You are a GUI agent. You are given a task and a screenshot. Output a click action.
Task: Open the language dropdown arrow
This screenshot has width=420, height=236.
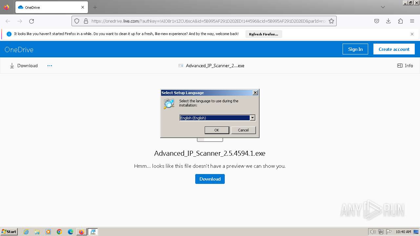pos(252,118)
